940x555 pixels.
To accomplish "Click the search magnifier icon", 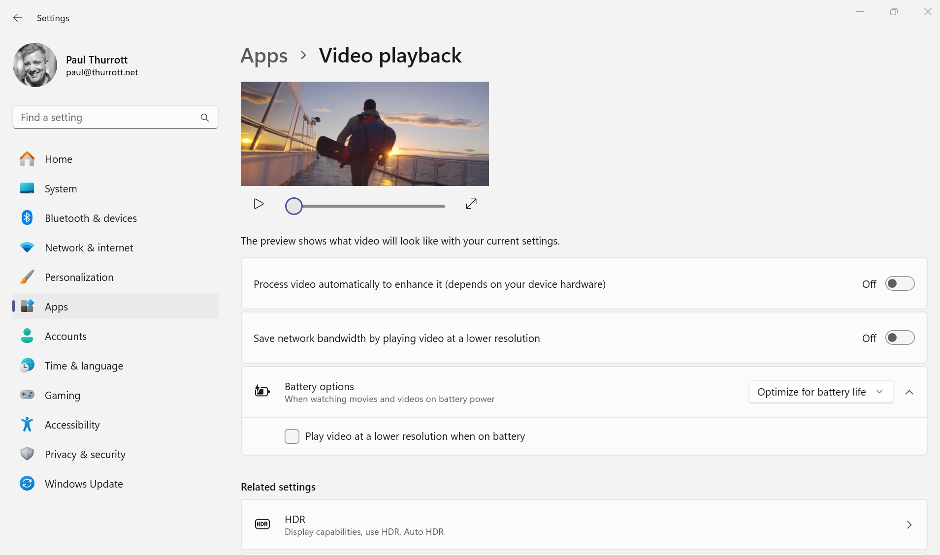I will click(x=205, y=118).
